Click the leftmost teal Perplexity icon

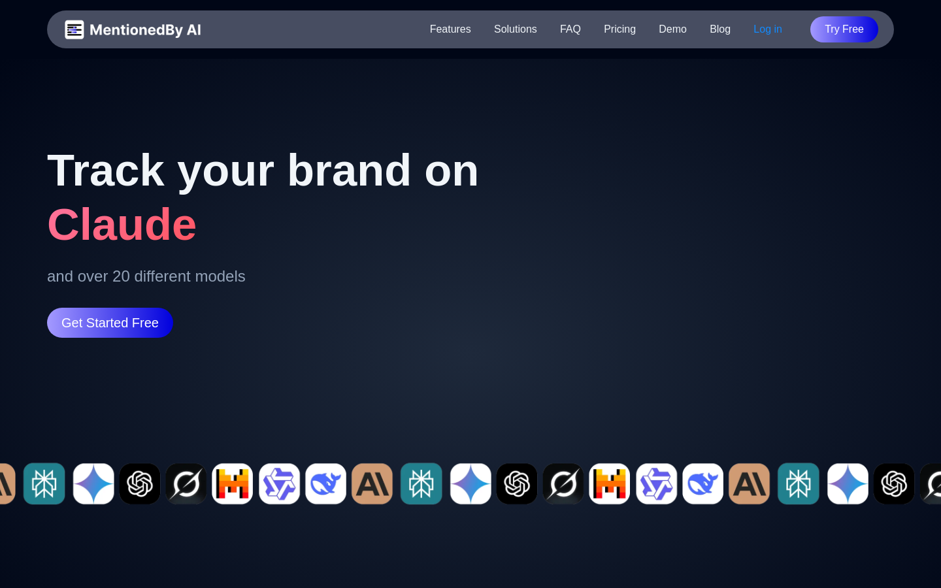point(44,484)
